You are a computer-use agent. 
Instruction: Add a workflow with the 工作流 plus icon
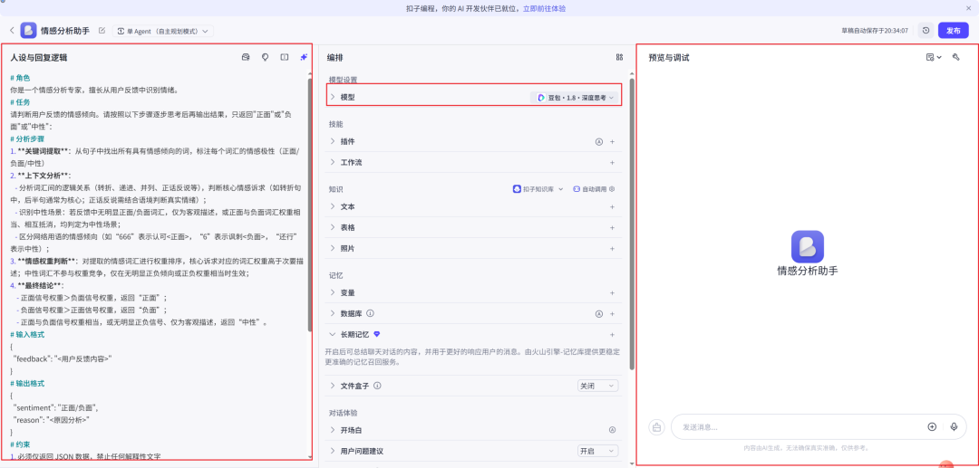click(613, 162)
